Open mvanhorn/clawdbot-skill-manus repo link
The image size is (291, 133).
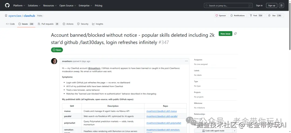pyautogui.click(x=161, y=111)
